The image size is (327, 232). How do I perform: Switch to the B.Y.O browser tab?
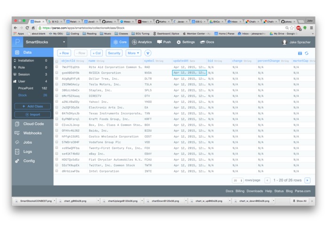coord(55,22)
